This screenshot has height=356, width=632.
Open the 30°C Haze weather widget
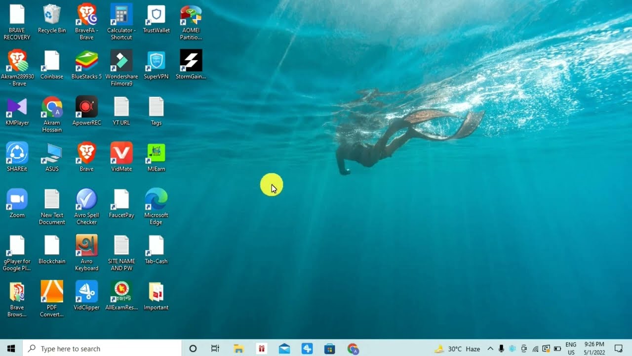click(x=457, y=349)
